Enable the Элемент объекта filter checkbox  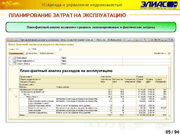(x=10, y=63)
